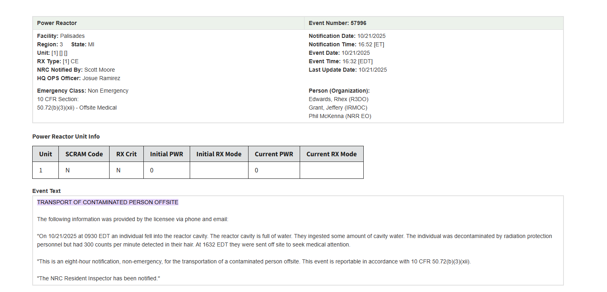This screenshot has height=292, width=607.
Task: Click the "Power Reactor Unit Info" heading
Action: (66, 137)
